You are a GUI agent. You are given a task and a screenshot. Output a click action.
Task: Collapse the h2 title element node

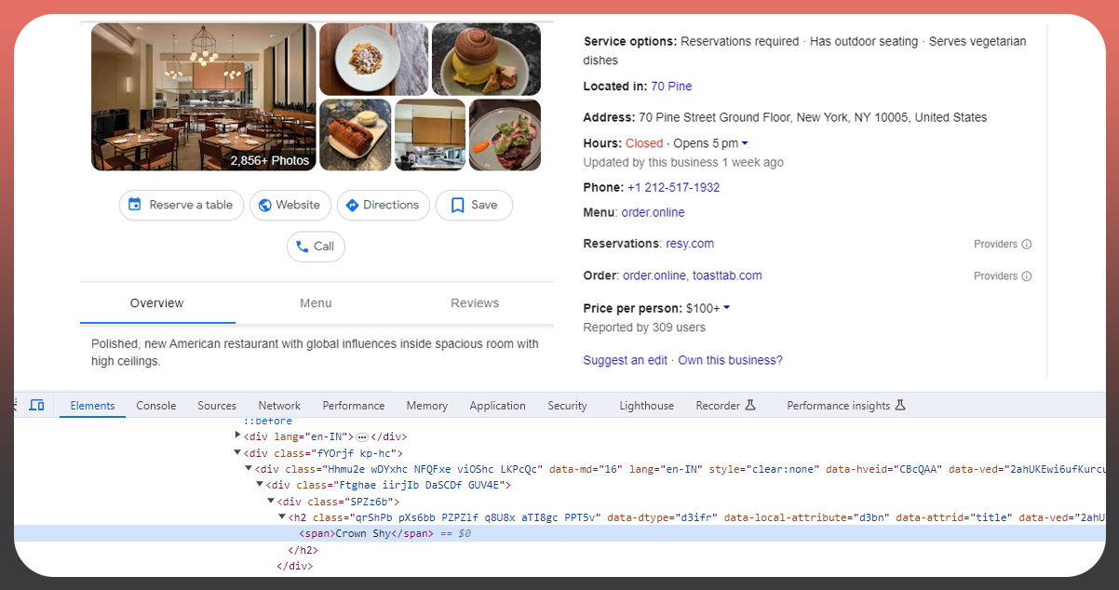(282, 516)
